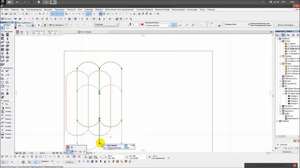
Task: Click the red X delete icon in Navigator
Action: coord(298,141)
